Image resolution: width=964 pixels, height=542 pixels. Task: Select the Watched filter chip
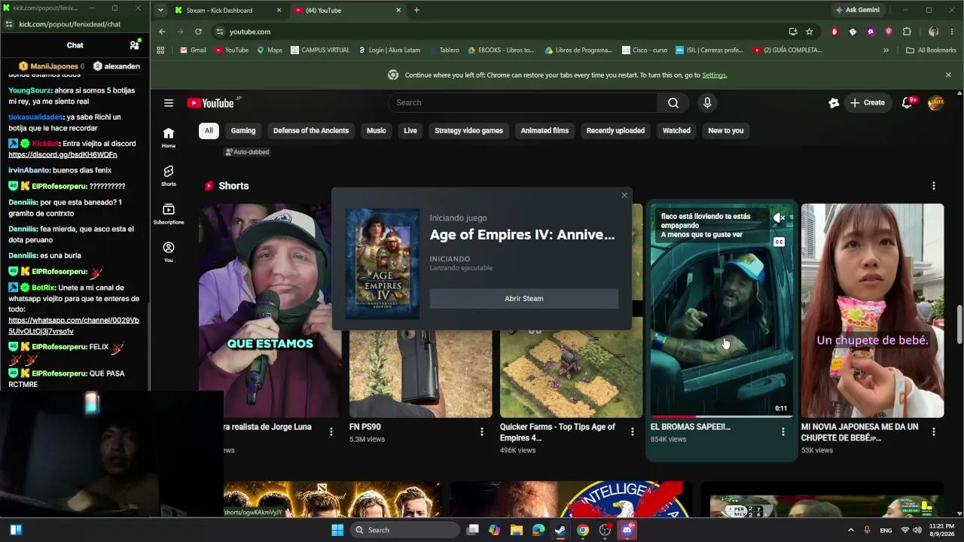676,131
